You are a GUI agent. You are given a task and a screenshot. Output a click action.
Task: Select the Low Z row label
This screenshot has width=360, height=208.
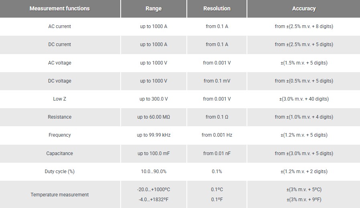coord(60,99)
